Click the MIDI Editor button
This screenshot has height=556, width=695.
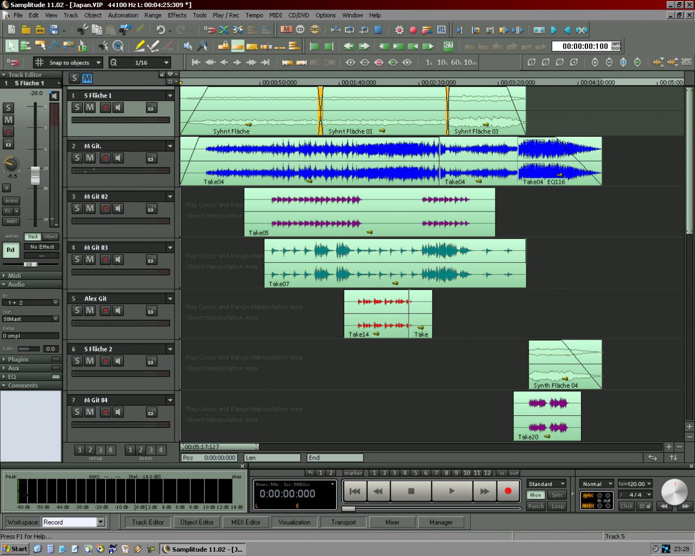[245, 522]
